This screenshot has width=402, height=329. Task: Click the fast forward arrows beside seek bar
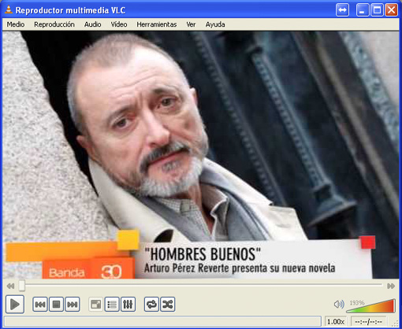point(391,286)
